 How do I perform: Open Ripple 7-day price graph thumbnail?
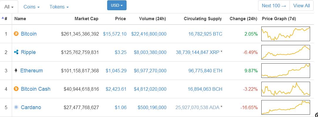tap(286, 52)
